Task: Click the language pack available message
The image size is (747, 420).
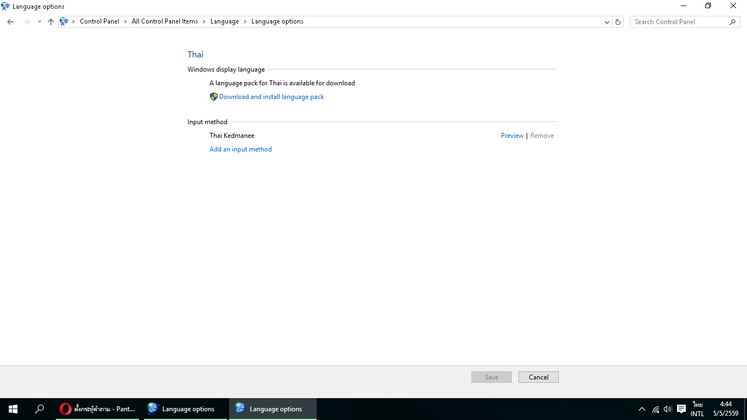Action: 282,83
